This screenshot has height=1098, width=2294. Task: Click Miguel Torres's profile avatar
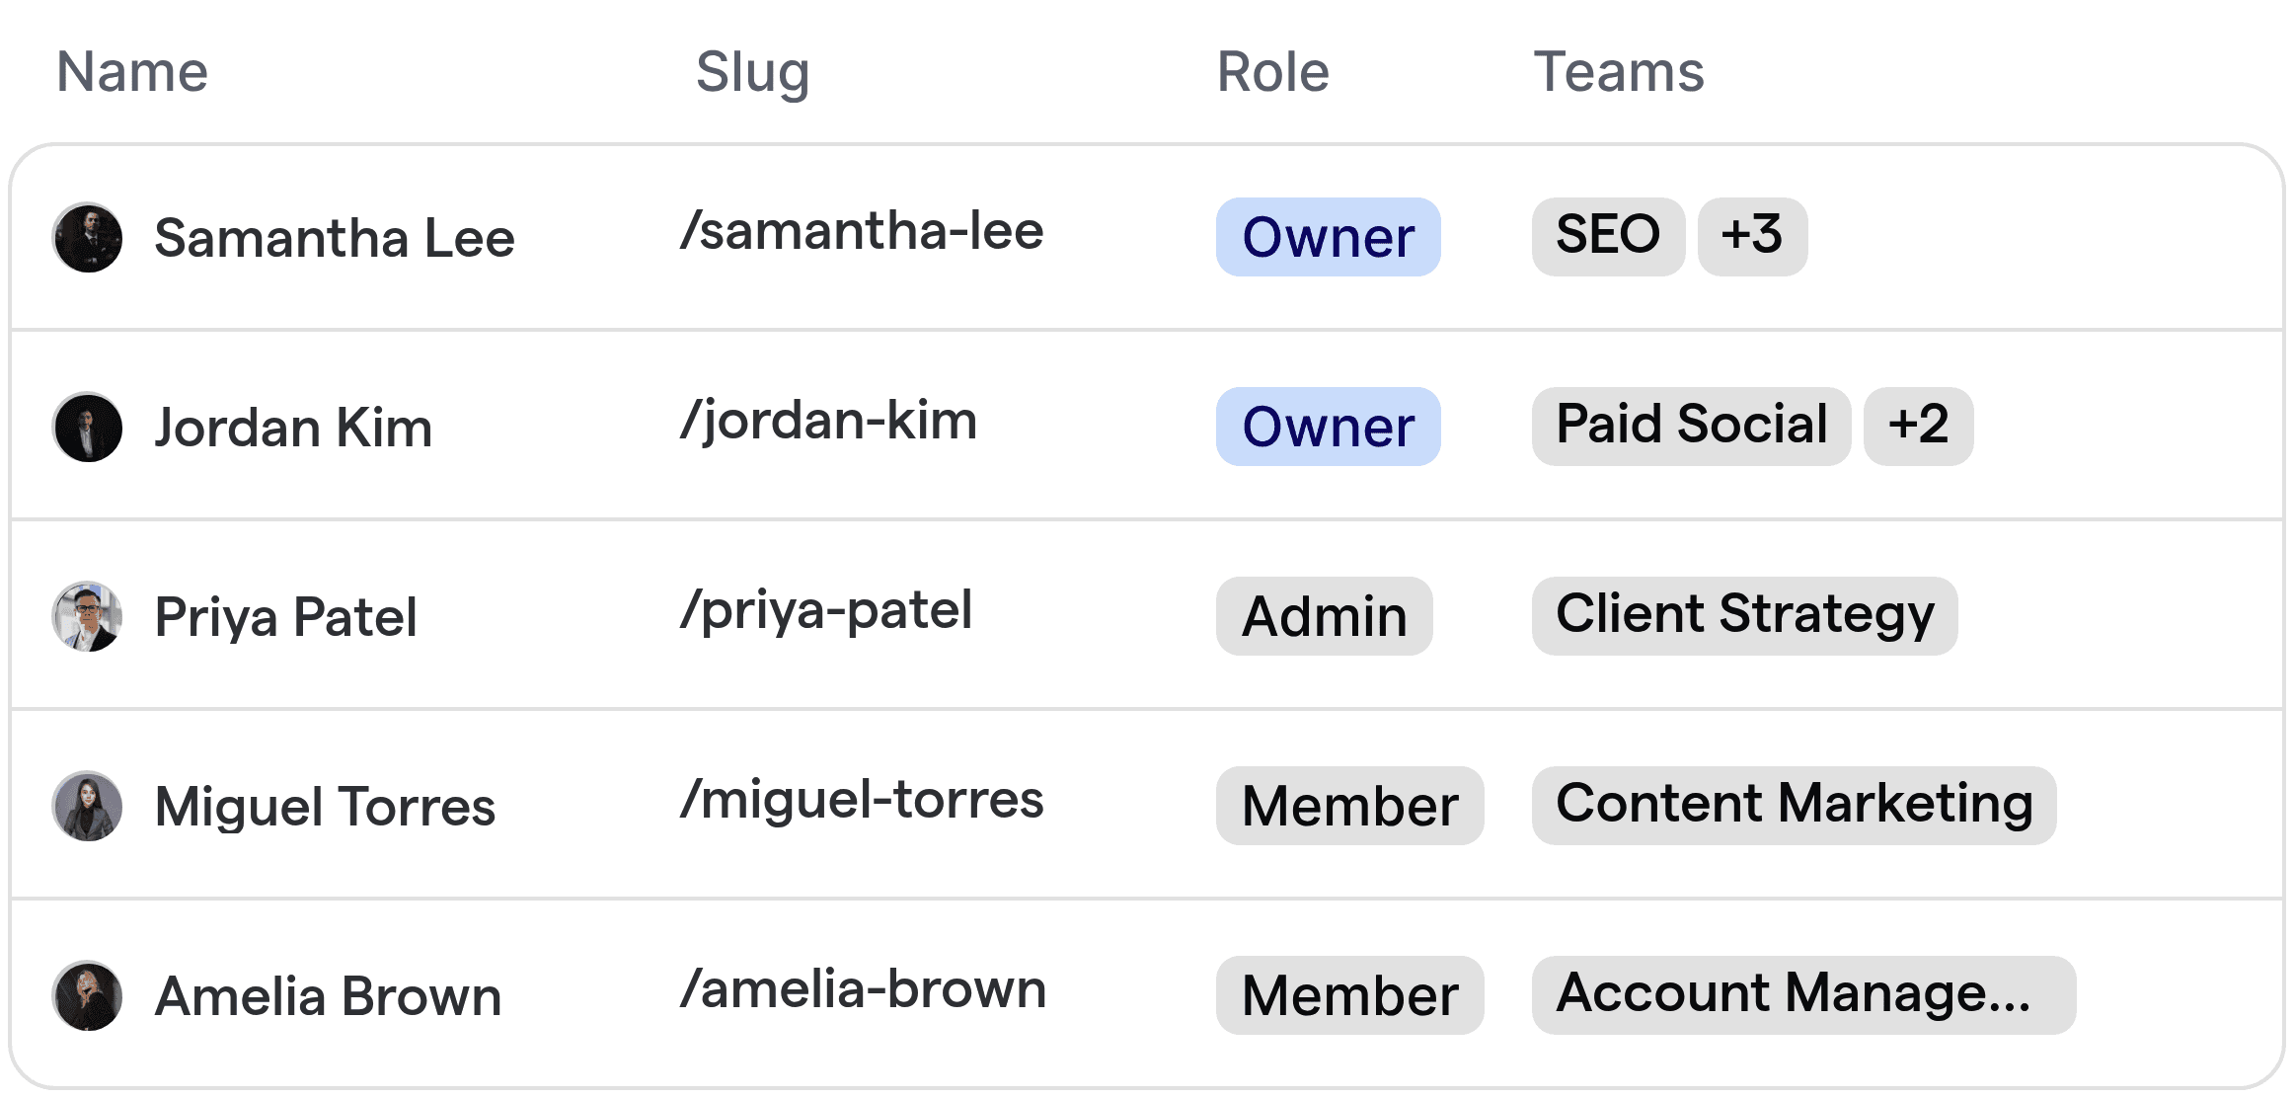pyautogui.click(x=87, y=806)
